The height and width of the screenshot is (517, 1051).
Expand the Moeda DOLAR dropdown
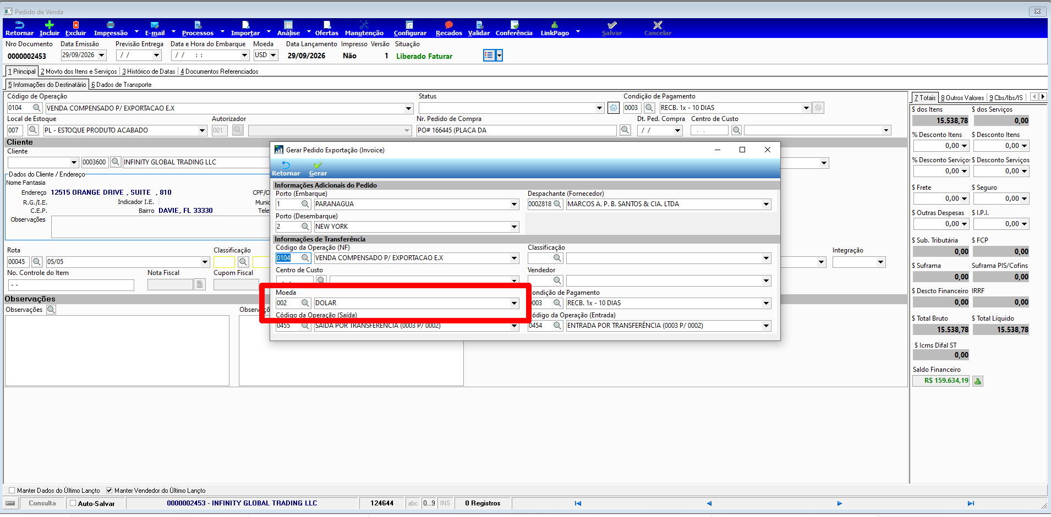click(x=514, y=303)
